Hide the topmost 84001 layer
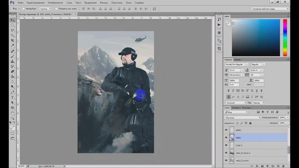Image resolution: width=299 pixels, height=168 pixels. pos(226,130)
